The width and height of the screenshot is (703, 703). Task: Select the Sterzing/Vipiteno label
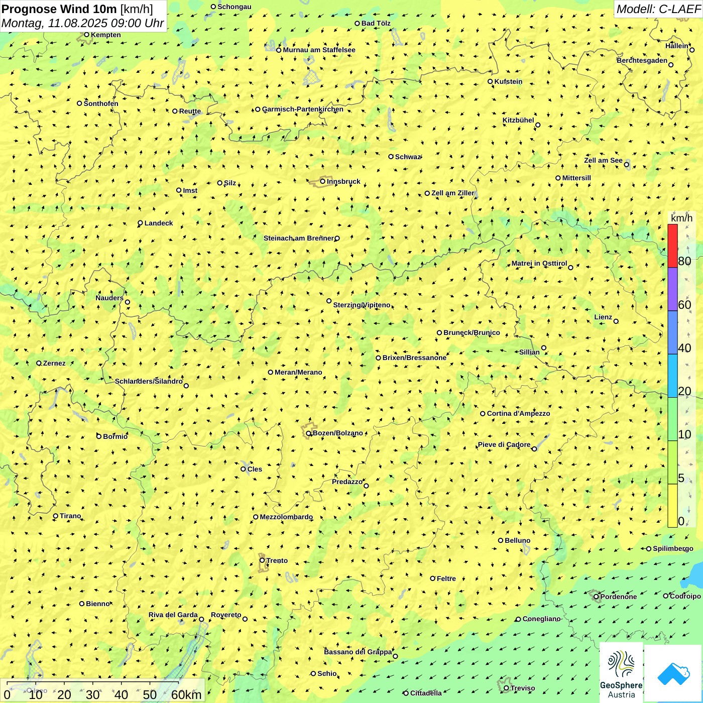pyautogui.click(x=362, y=305)
